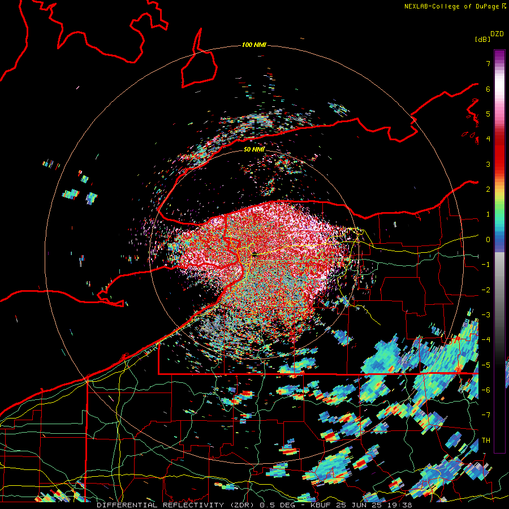The width and height of the screenshot is (509, 509).
Task: Click the "-7" tick on color scale
Action: [x=486, y=415]
